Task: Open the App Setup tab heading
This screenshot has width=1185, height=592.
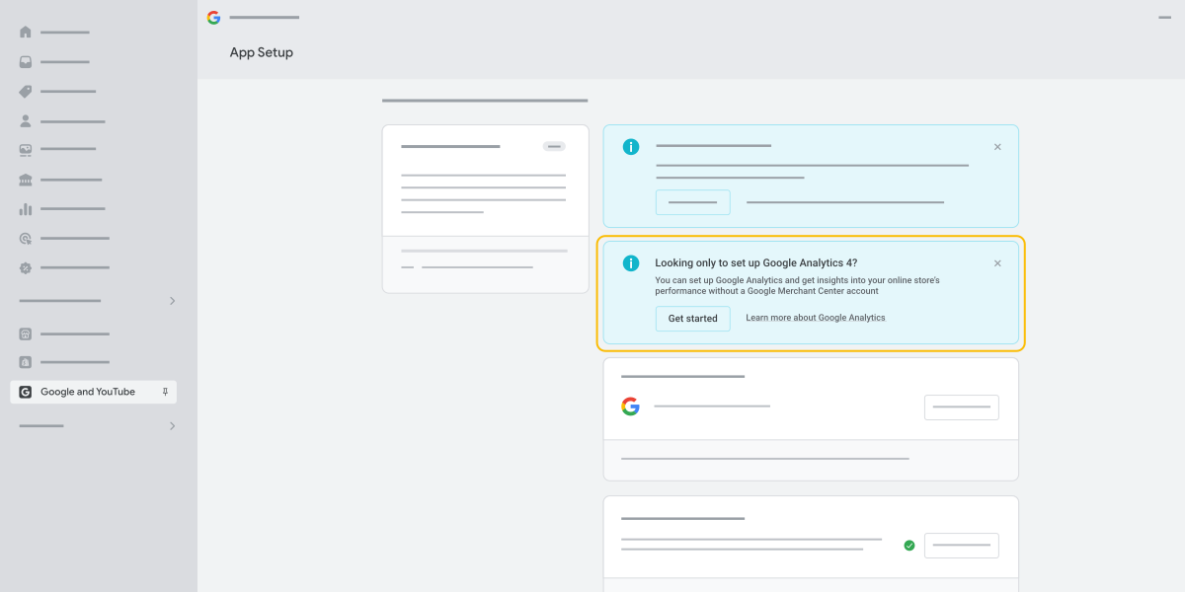Action: (261, 52)
